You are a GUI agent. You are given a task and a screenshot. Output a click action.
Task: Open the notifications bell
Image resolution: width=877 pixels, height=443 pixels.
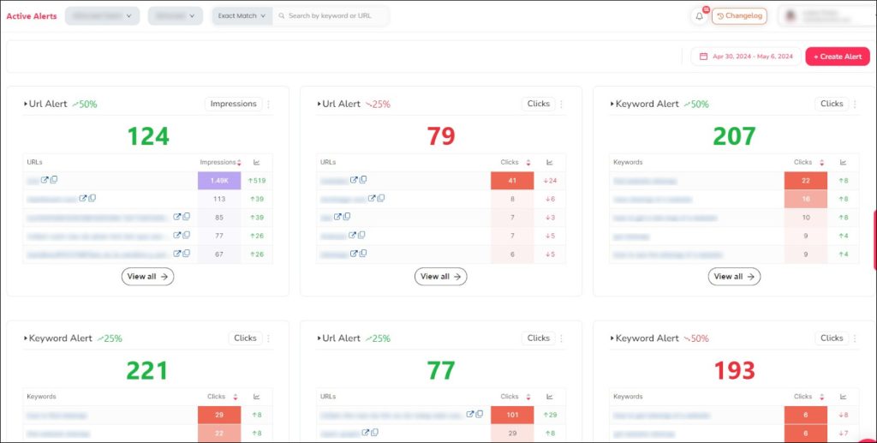point(699,16)
